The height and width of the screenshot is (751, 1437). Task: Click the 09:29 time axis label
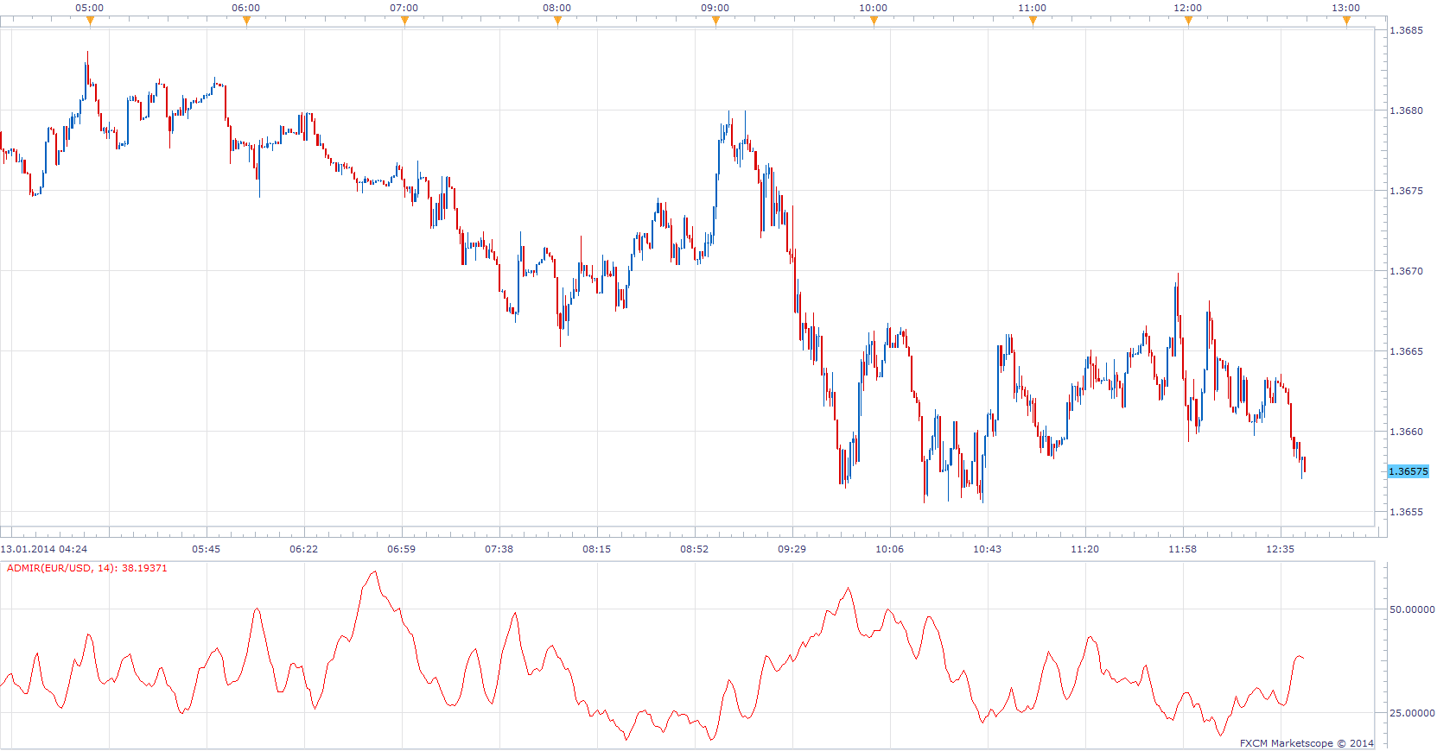coord(792,549)
